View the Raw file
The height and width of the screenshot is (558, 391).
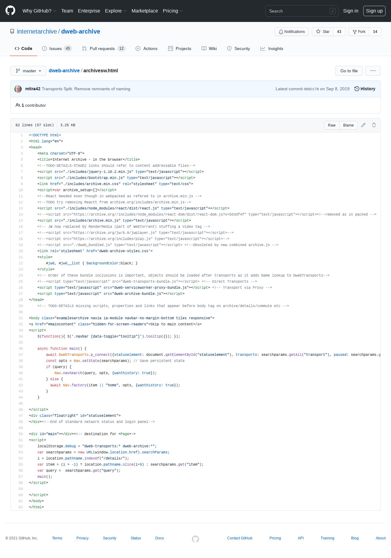pos(332,125)
